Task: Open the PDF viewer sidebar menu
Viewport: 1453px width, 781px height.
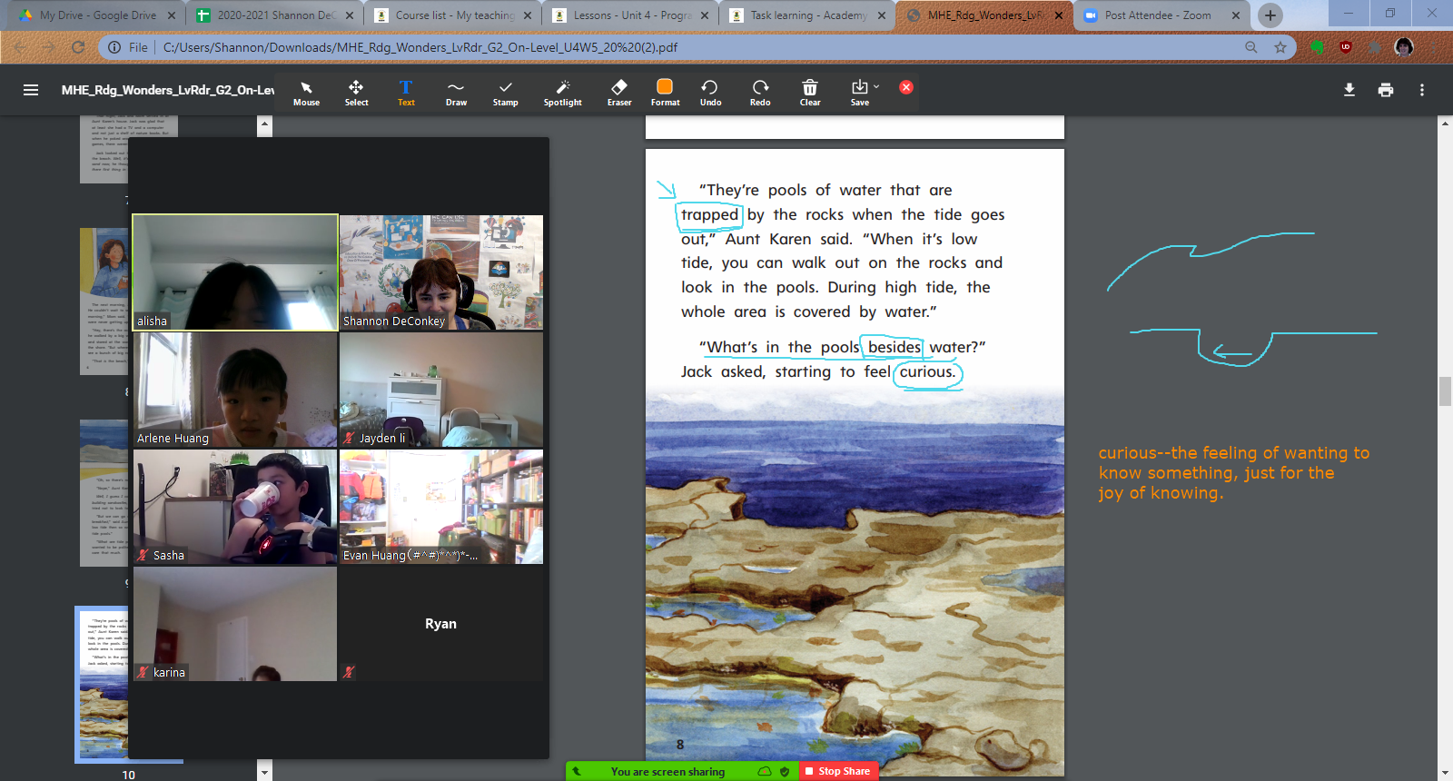Action: pos(31,90)
